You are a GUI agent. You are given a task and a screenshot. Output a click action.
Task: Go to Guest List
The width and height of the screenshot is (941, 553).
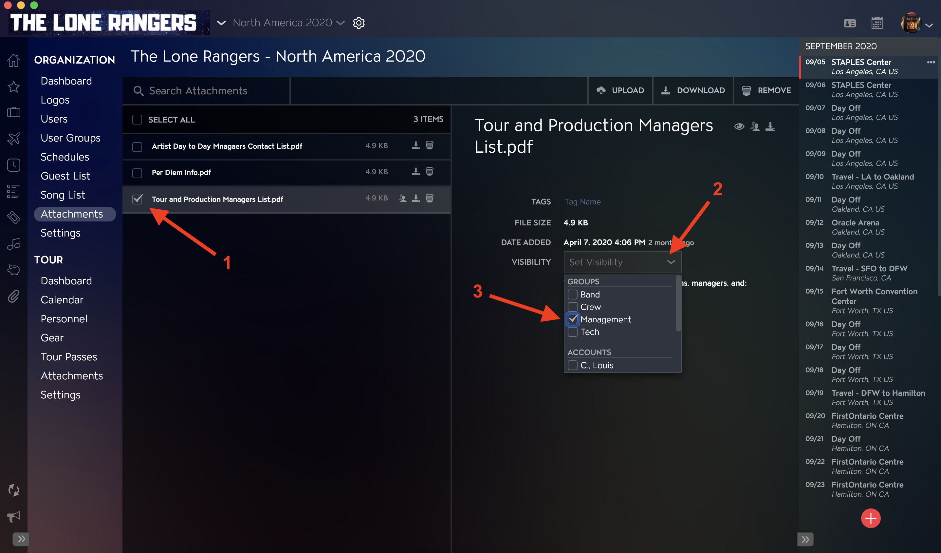coord(65,176)
